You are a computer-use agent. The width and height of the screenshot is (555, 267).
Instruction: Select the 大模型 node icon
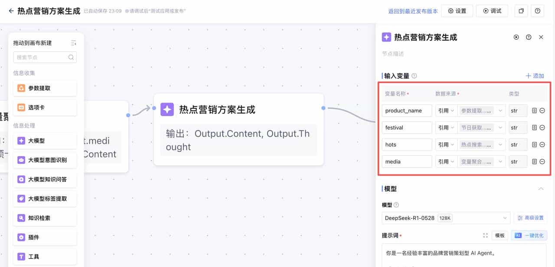click(21, 141)
